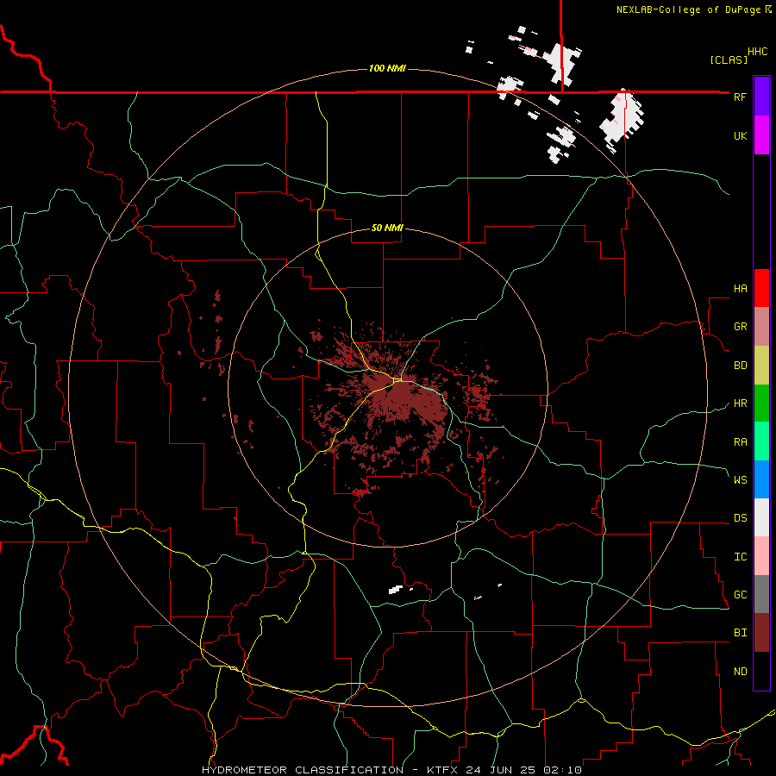The image size is (776, 776).
Task: Click the KTFX radar site identifier
Action: click(x=443, y=770)
